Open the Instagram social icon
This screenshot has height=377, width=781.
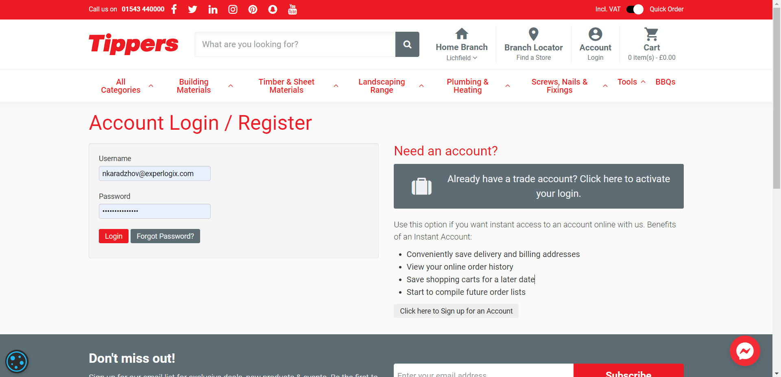tap(233, 9)
